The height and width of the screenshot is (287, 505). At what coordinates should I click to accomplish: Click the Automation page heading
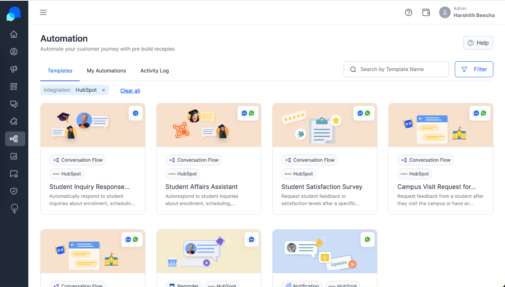click(64, 39)
